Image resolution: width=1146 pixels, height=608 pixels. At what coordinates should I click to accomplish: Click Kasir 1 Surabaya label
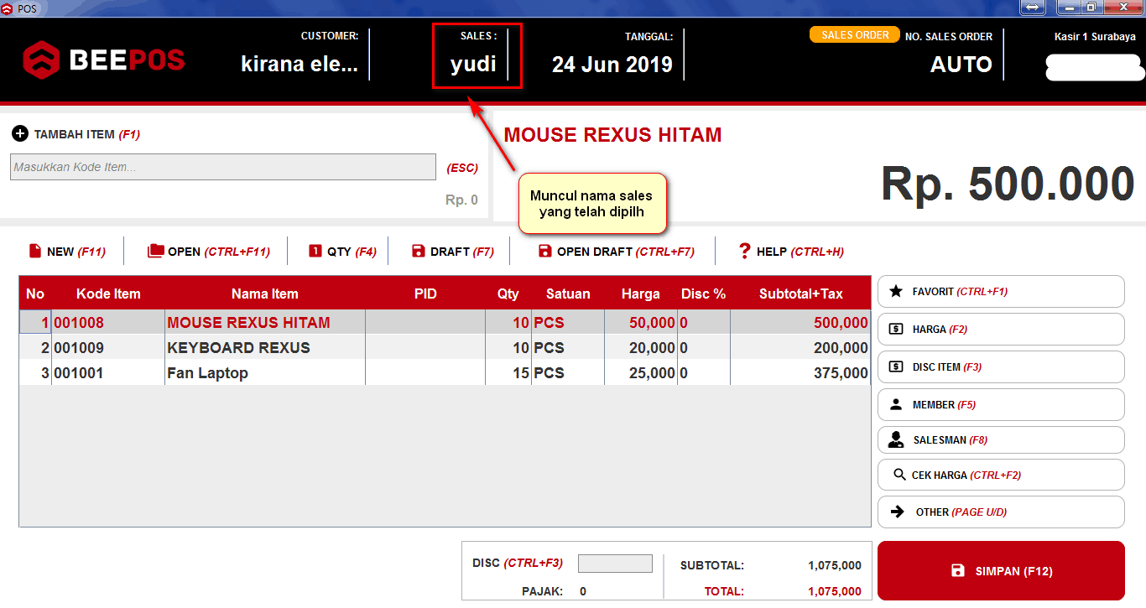[1095, 37]
